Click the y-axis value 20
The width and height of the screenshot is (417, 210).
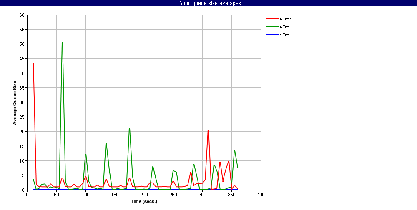click(23, 132)
